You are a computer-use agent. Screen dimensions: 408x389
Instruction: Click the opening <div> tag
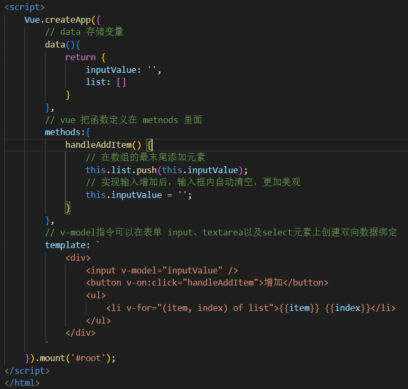click(78, 258)
